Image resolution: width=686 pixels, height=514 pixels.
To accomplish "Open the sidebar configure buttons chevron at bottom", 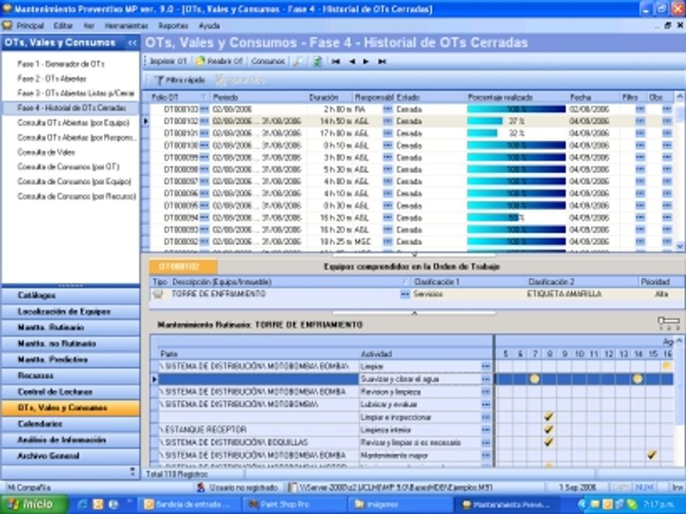I will [132, 472].
